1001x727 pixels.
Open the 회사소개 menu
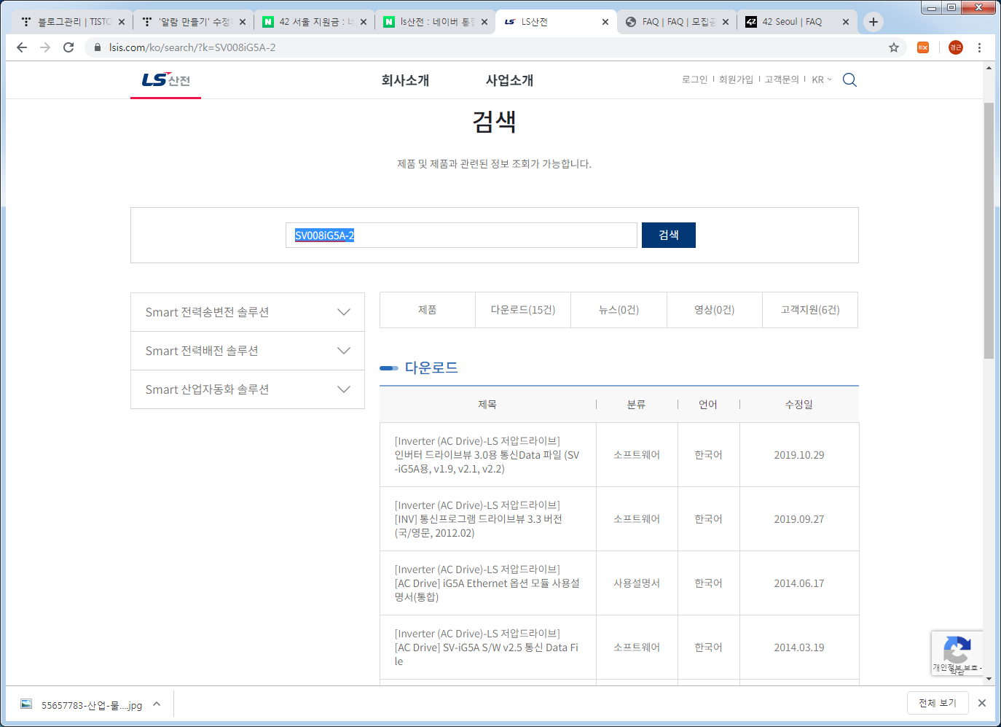405,80
